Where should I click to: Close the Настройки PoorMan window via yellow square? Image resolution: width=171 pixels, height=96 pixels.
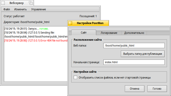pyautogui.click(x=70, y=23)
